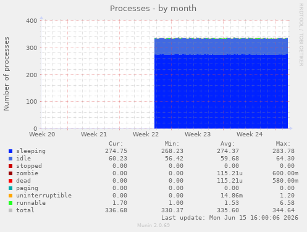Click the 'Week 22' axis label

146,135
